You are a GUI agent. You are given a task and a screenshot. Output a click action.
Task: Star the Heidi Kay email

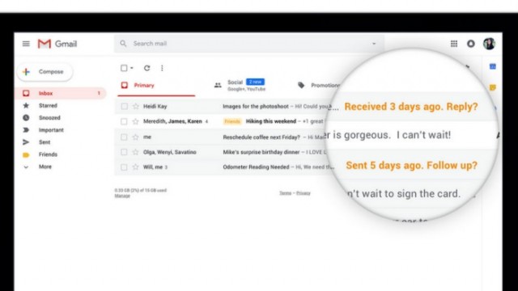[135, 106]
